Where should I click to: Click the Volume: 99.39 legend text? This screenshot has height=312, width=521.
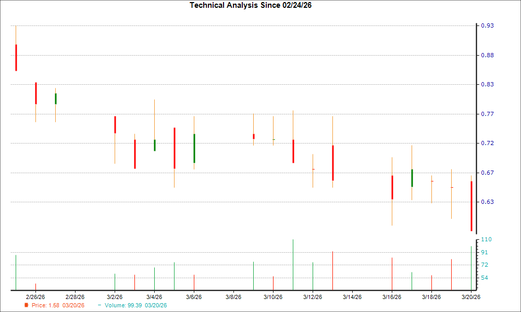click(122, 306)
